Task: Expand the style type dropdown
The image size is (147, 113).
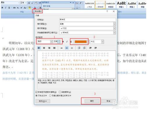Action: click(114, 24)
